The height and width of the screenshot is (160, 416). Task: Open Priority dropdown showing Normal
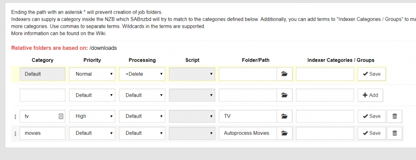[x=92, y=74]
